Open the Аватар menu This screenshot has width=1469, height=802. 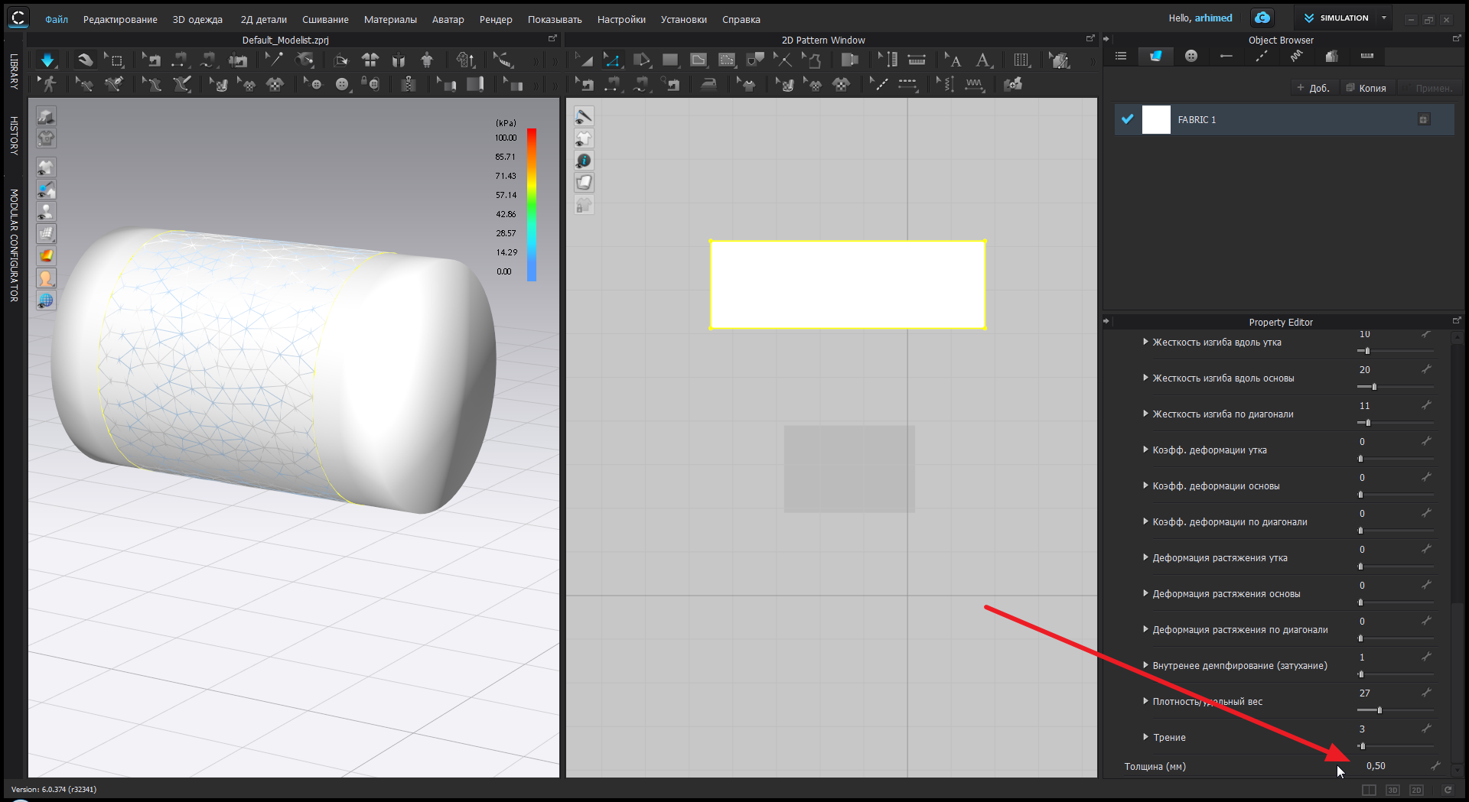tap(448, 19)
